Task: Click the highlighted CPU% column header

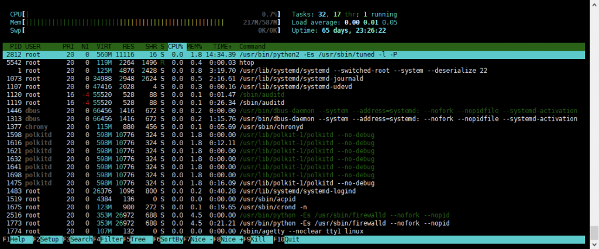Action: point(176,47)
